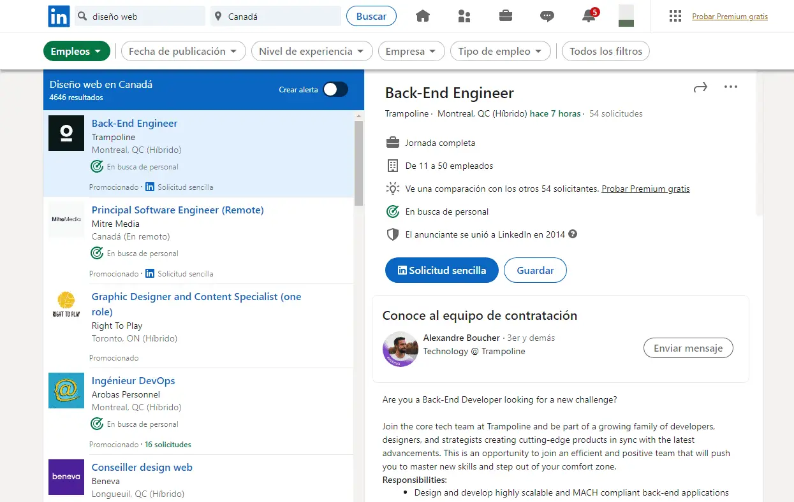This screenshot has width=794, height=502.
Task: Click the Beneva company logo
Action: point(66,477)
